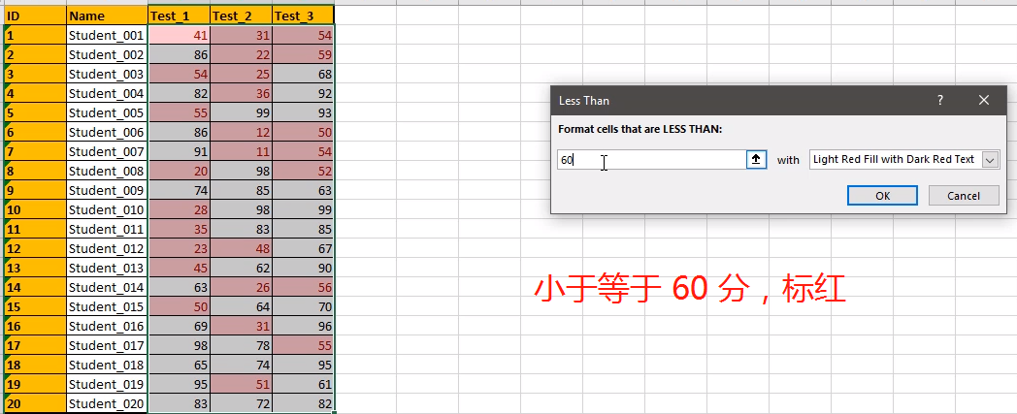Image resolution: width=1017 pixels, height=414 pixels.
Task: Select the Student_002 name cell
Action: point(107,54)
